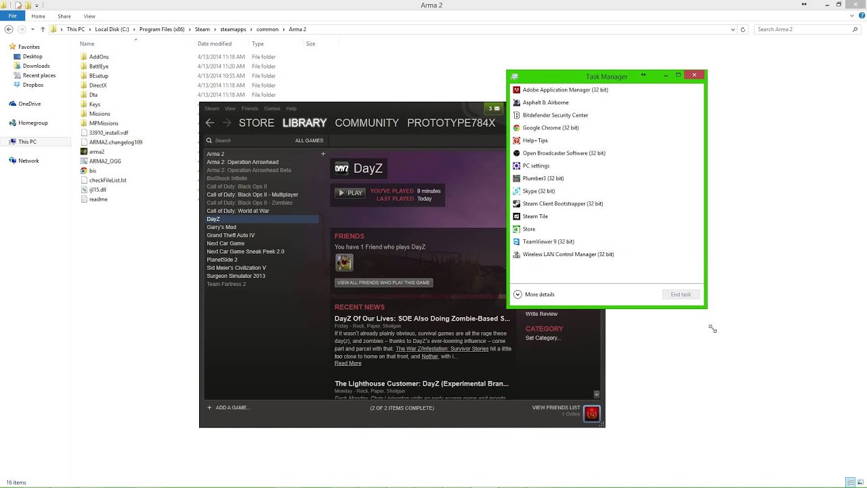Click the Search Arma 2 field in Explorer

click(x=806, y=29)
